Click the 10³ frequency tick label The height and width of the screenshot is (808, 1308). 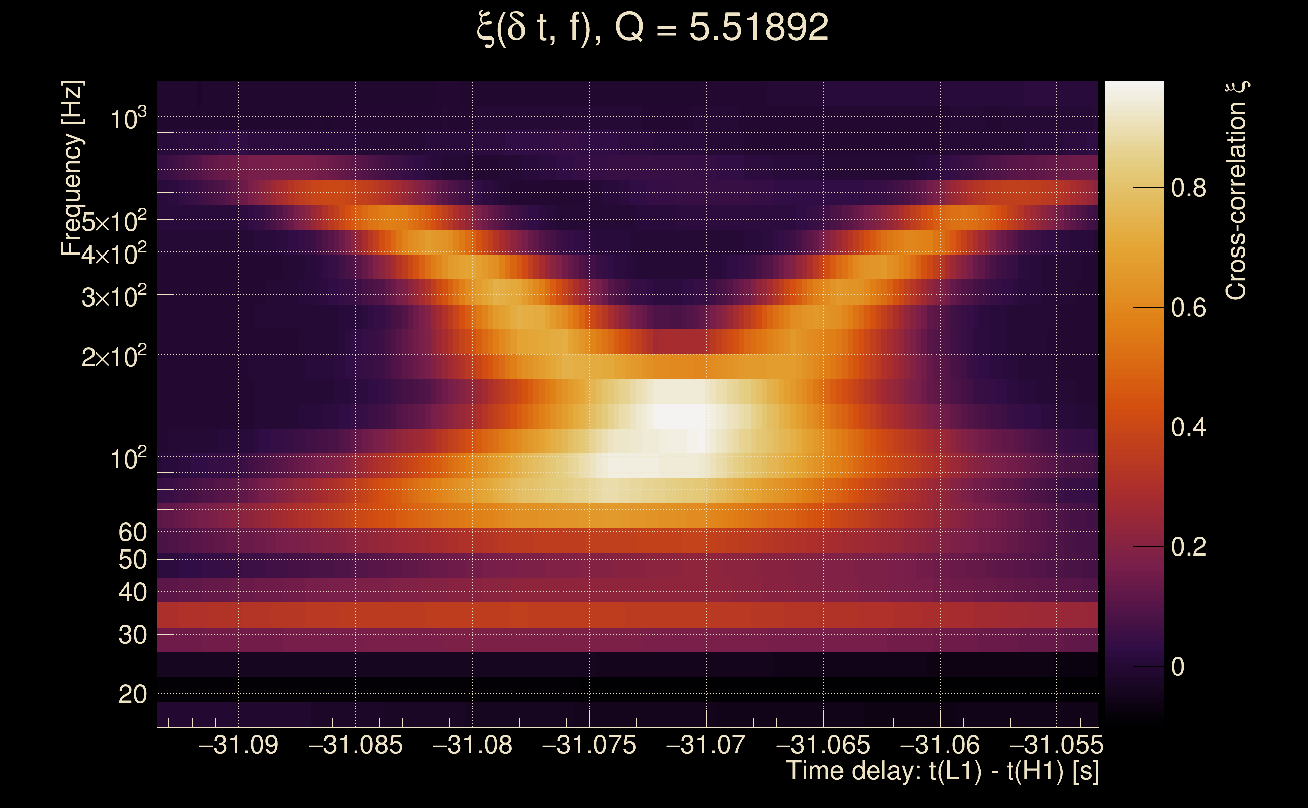point(128,119)
